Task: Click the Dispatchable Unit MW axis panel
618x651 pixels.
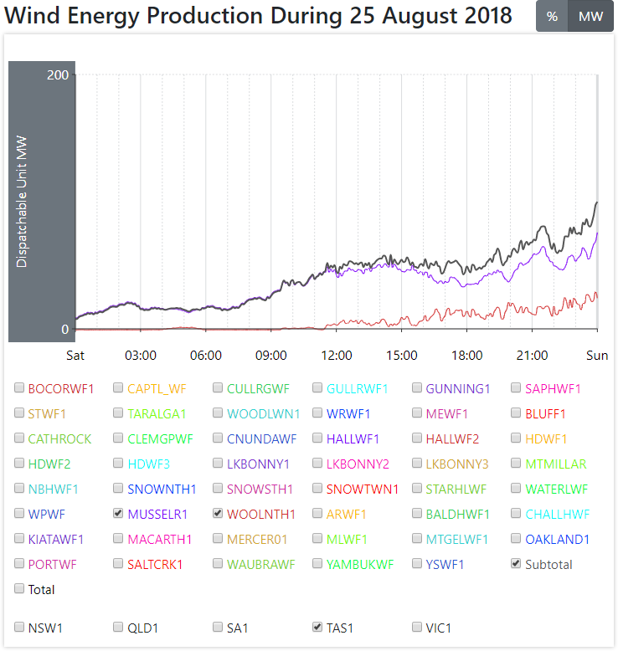Action: [42, 201]
